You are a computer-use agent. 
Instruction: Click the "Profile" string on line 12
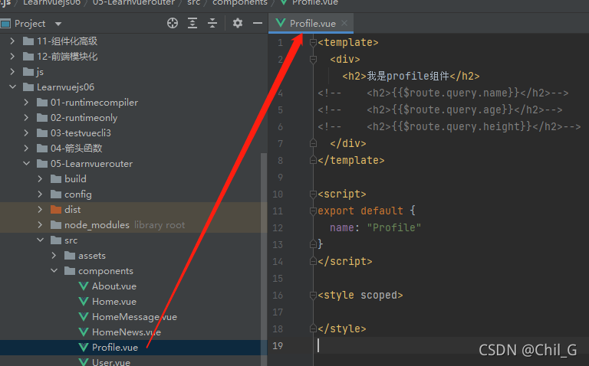393,227
